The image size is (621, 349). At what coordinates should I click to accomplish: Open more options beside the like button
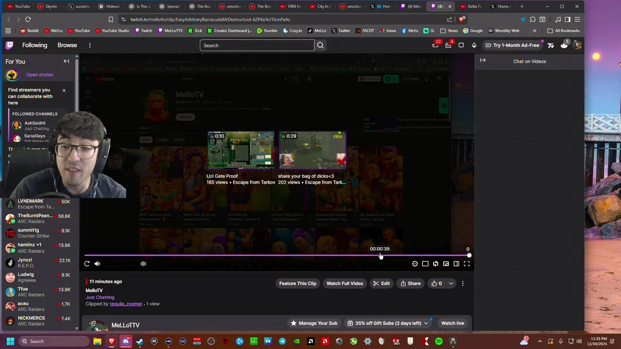point(462,284)
